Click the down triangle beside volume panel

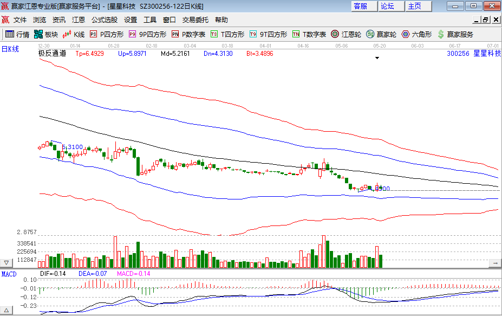pyautogui.click(x=6, y=263)
